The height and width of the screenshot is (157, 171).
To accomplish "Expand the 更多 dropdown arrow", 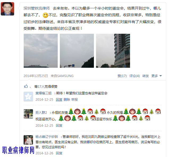I will coord(161,76).
